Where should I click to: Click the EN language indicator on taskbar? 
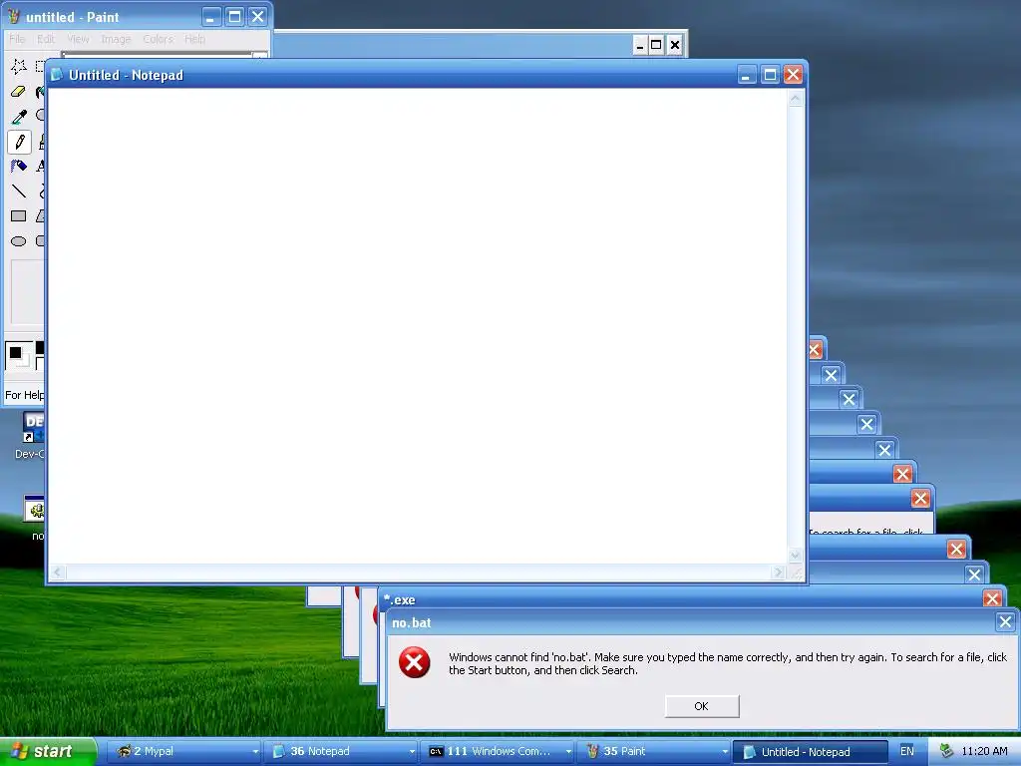click(x=906, y=751)
